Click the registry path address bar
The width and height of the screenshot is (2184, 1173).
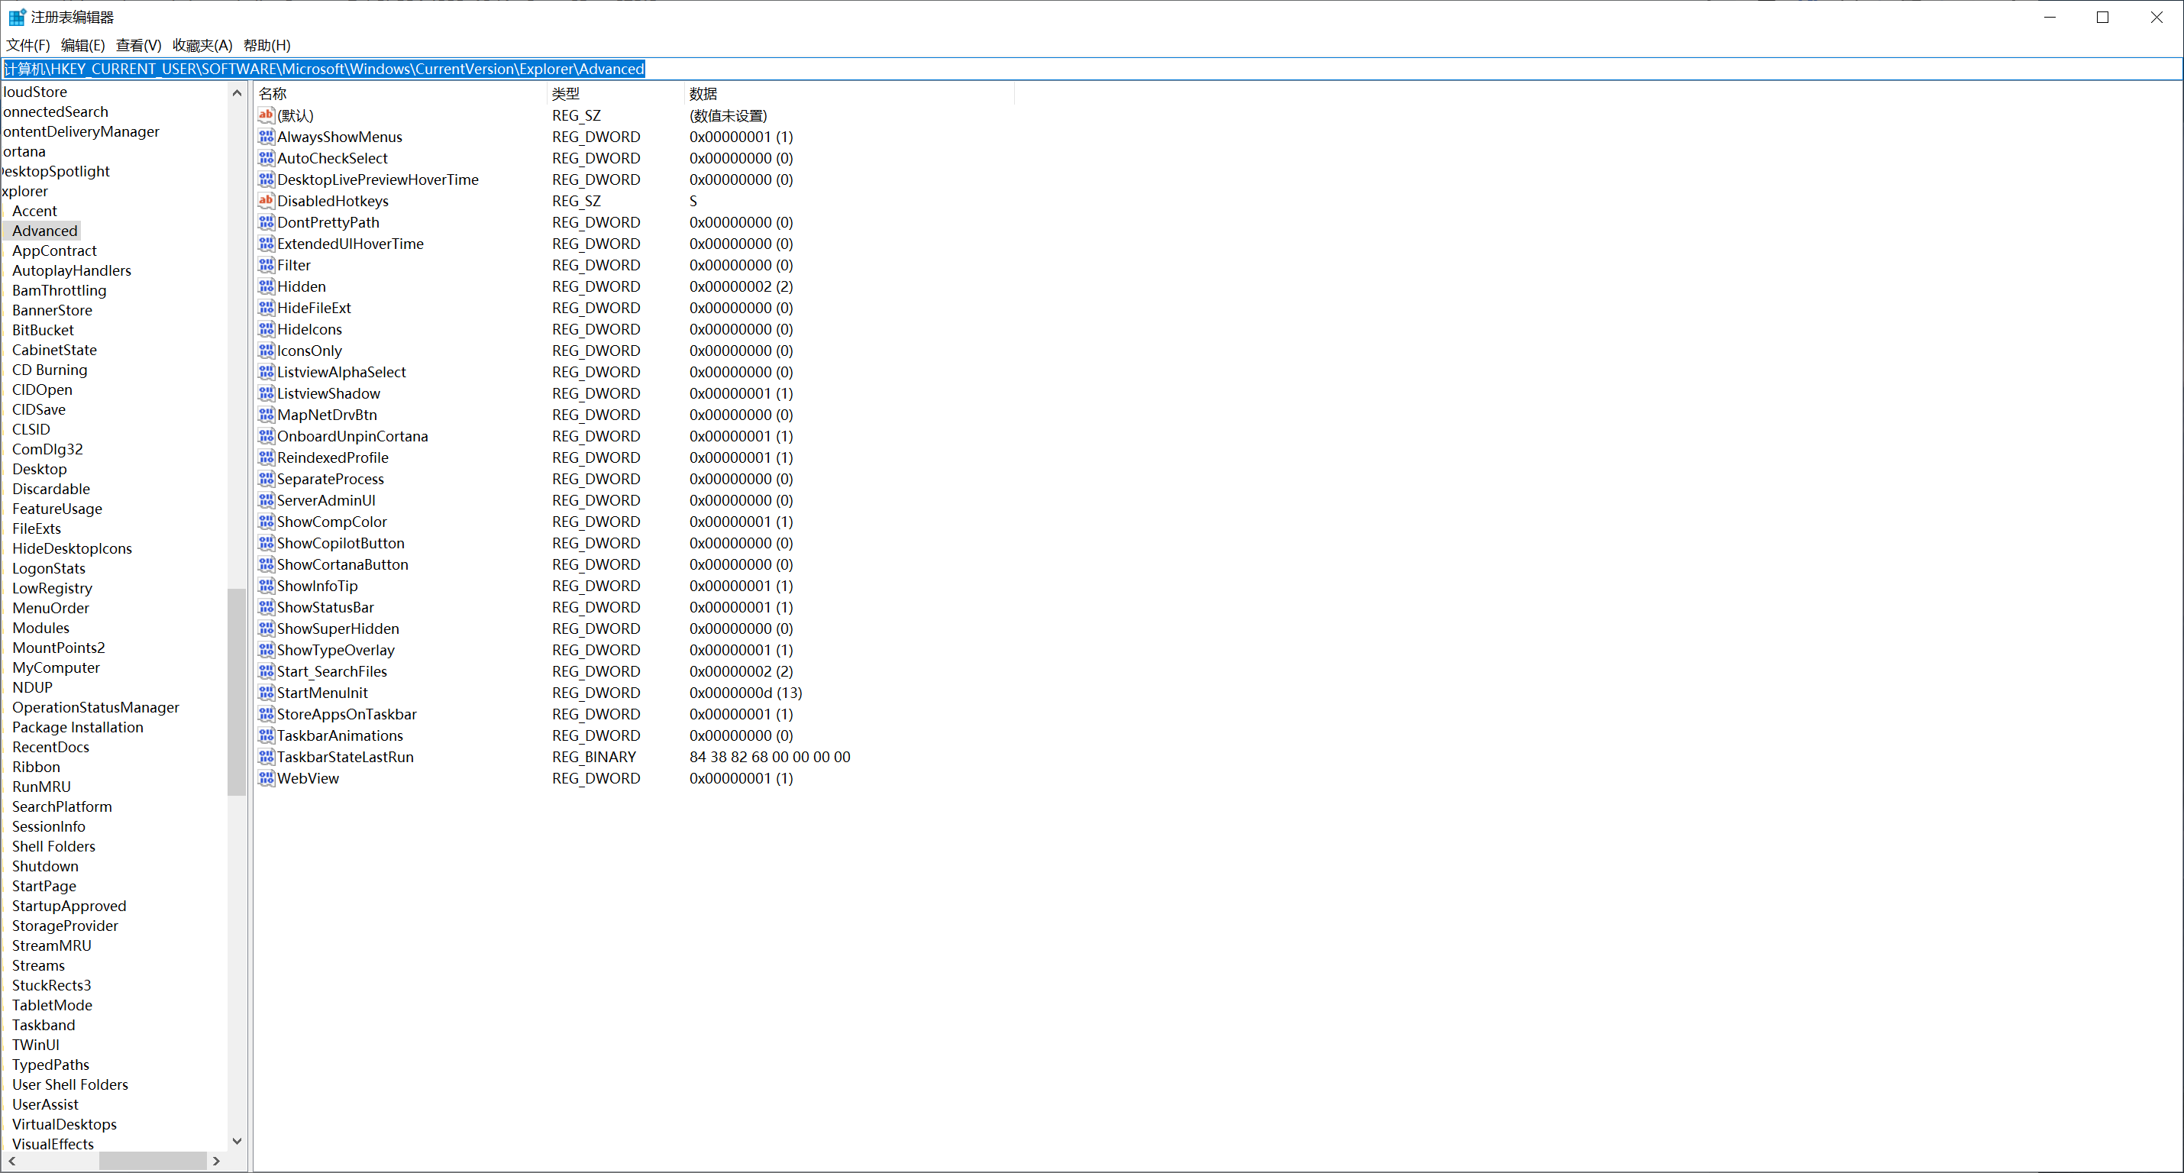[x=1092, y=69]
